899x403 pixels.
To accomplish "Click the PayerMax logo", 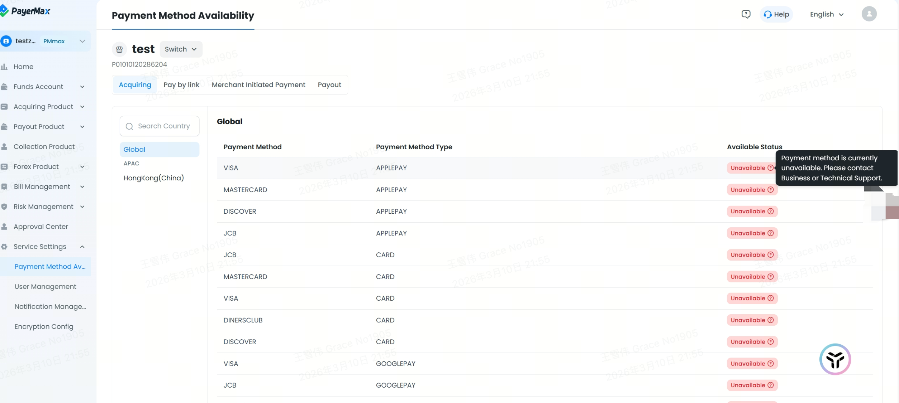I will [25, 11].
